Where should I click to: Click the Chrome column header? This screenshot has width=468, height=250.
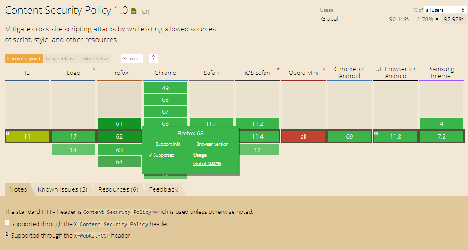pyautogui.click(x=166, y=73)
